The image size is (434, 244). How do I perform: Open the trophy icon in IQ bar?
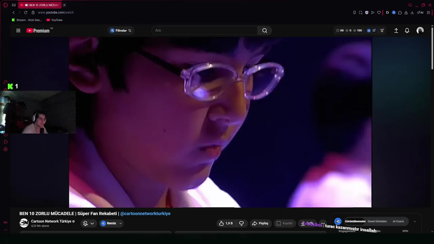[382, 30]
